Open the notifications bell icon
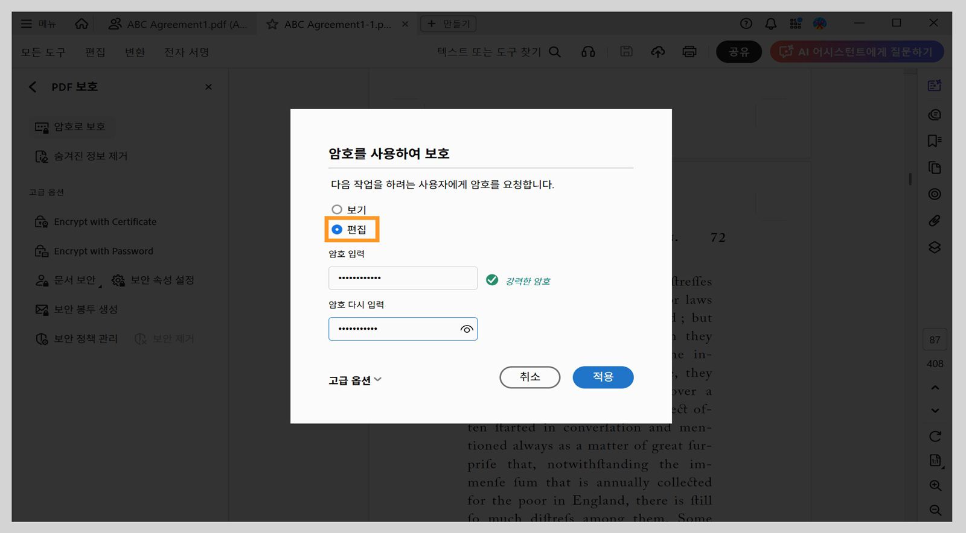 pyautogui.click(x=771, y=24)
